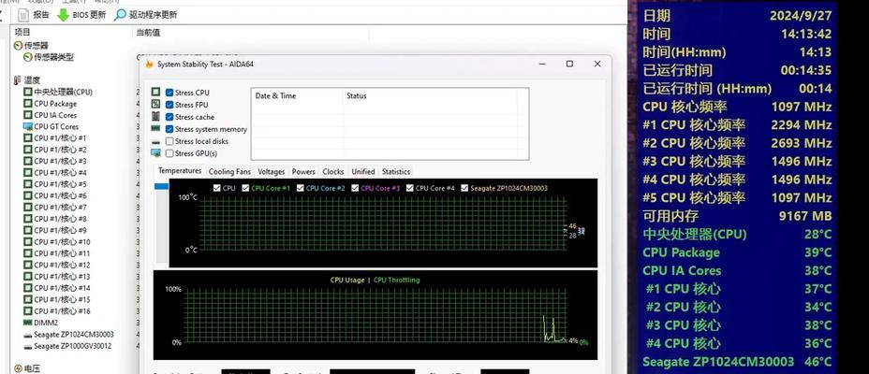Image resolution: width=869 pixels, height=374 pixels.
Task: Toggle CPU Core #2 graph checkbox
Action: click(x=300, y=188)
